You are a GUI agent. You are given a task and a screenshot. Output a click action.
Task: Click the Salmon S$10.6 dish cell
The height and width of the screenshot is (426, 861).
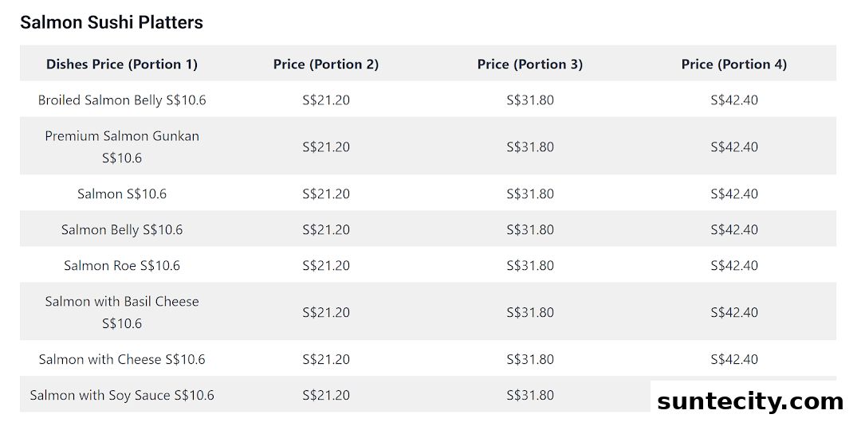tap(122, 194)
